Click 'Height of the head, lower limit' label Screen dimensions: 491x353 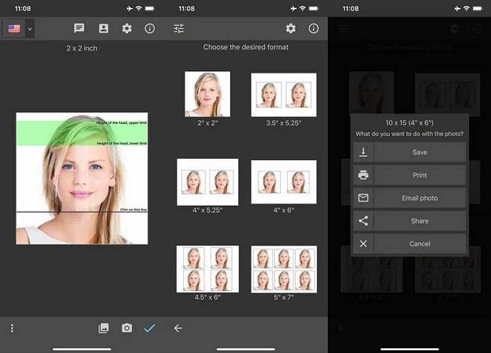[122, 143]
